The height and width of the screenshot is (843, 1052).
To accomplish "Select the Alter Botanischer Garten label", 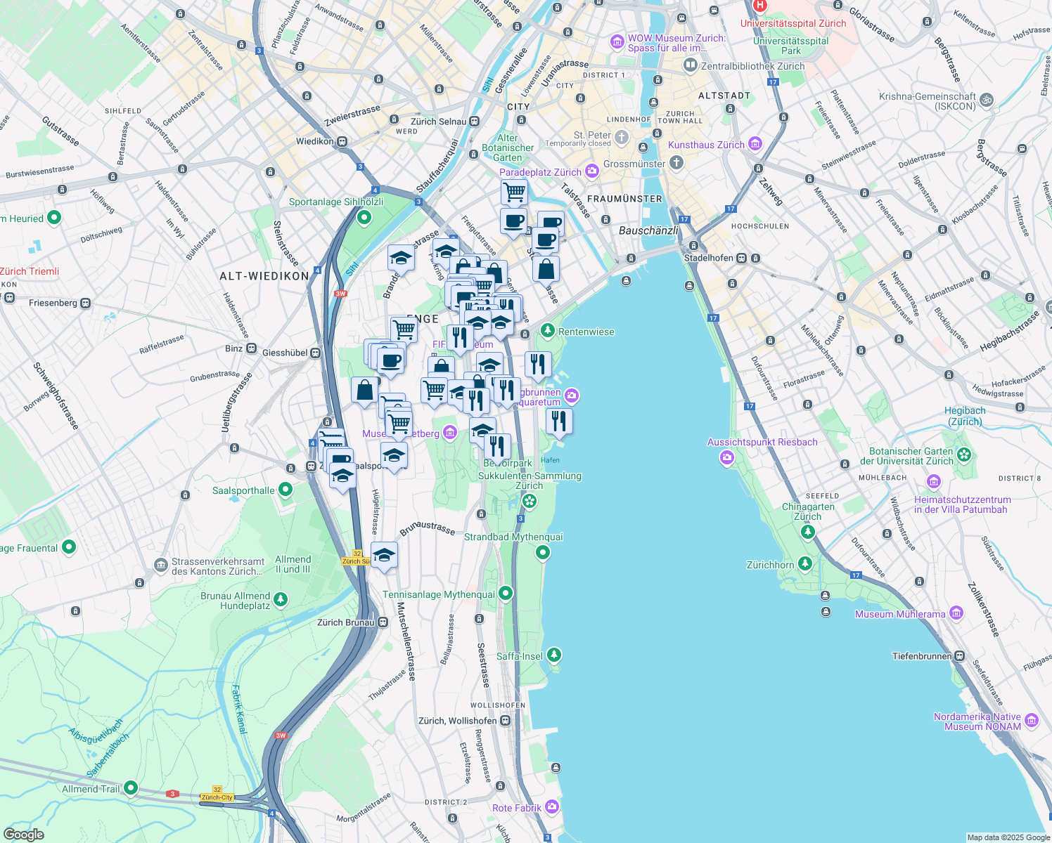I will pos(508,148).
